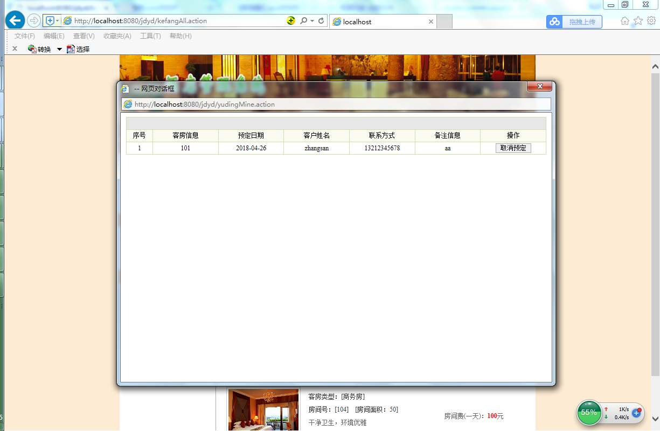Click the main page vertical scrollbar thumb
Image resolution: width=660 pixels, height=431 pixels.
pos(655,225)
